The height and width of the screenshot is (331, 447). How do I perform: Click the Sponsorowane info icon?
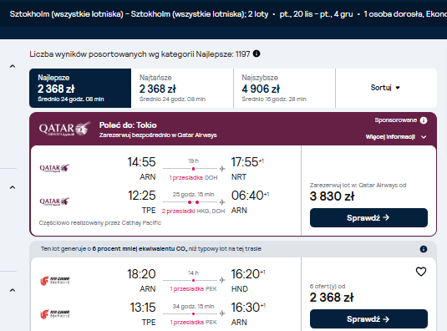point(424,120)
